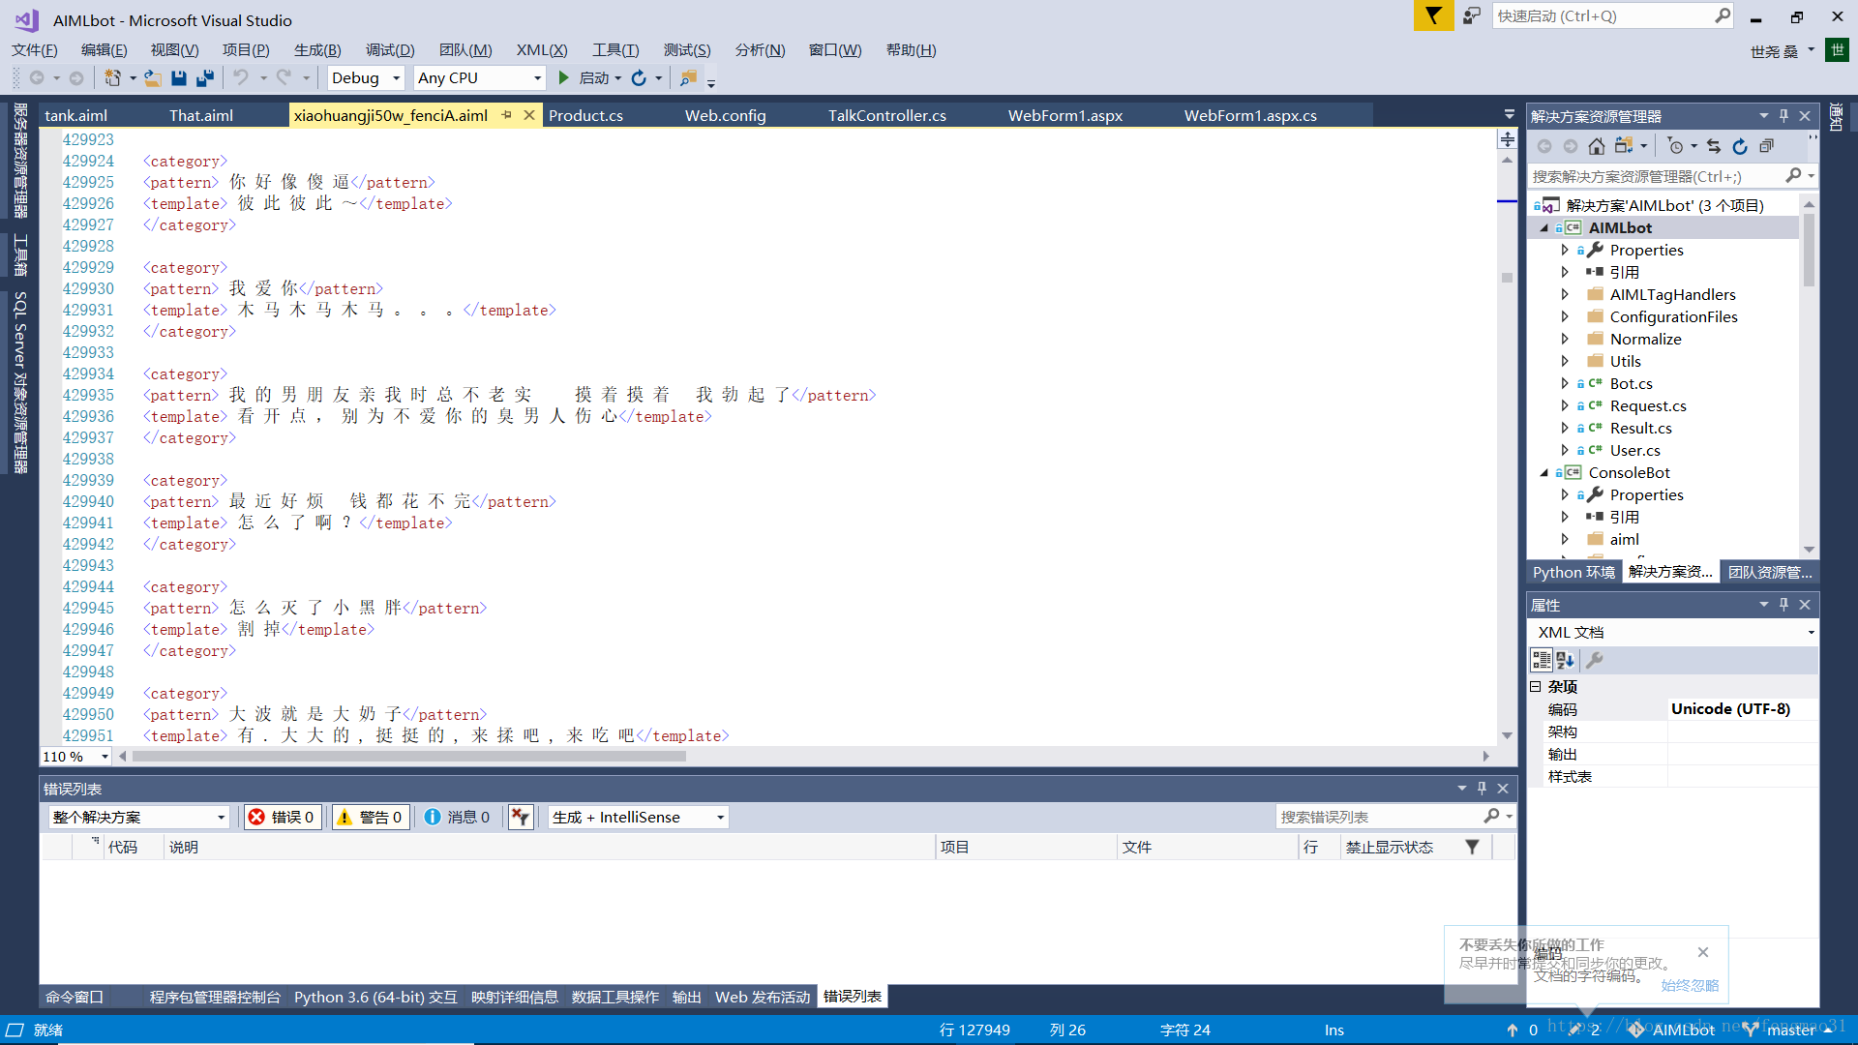Collapse the AIMLbot project node
This screenshot has height=1045, width=1858.
(x=1544, y=228)
